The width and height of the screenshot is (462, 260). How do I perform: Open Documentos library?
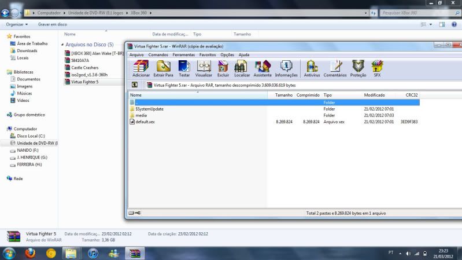click(x=25, y=79)
